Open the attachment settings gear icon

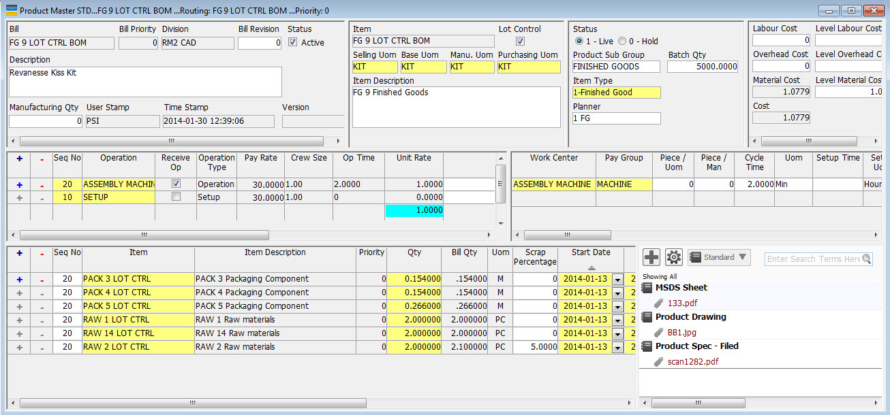click(674, 257)
